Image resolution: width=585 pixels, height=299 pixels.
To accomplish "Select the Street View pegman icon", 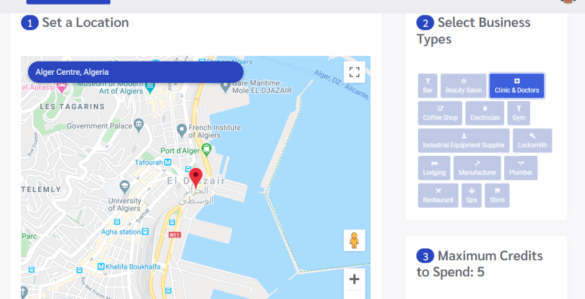I will point(354,240).
